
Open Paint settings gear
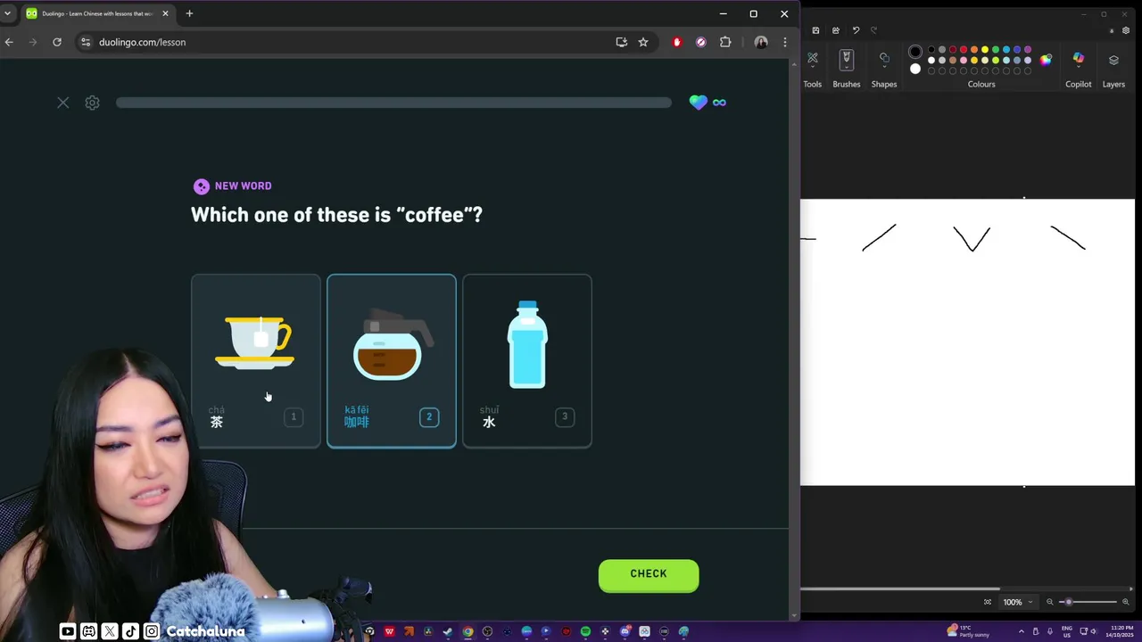pos(1126,30)
